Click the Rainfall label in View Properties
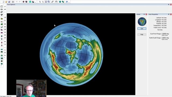 coord(159,23)
